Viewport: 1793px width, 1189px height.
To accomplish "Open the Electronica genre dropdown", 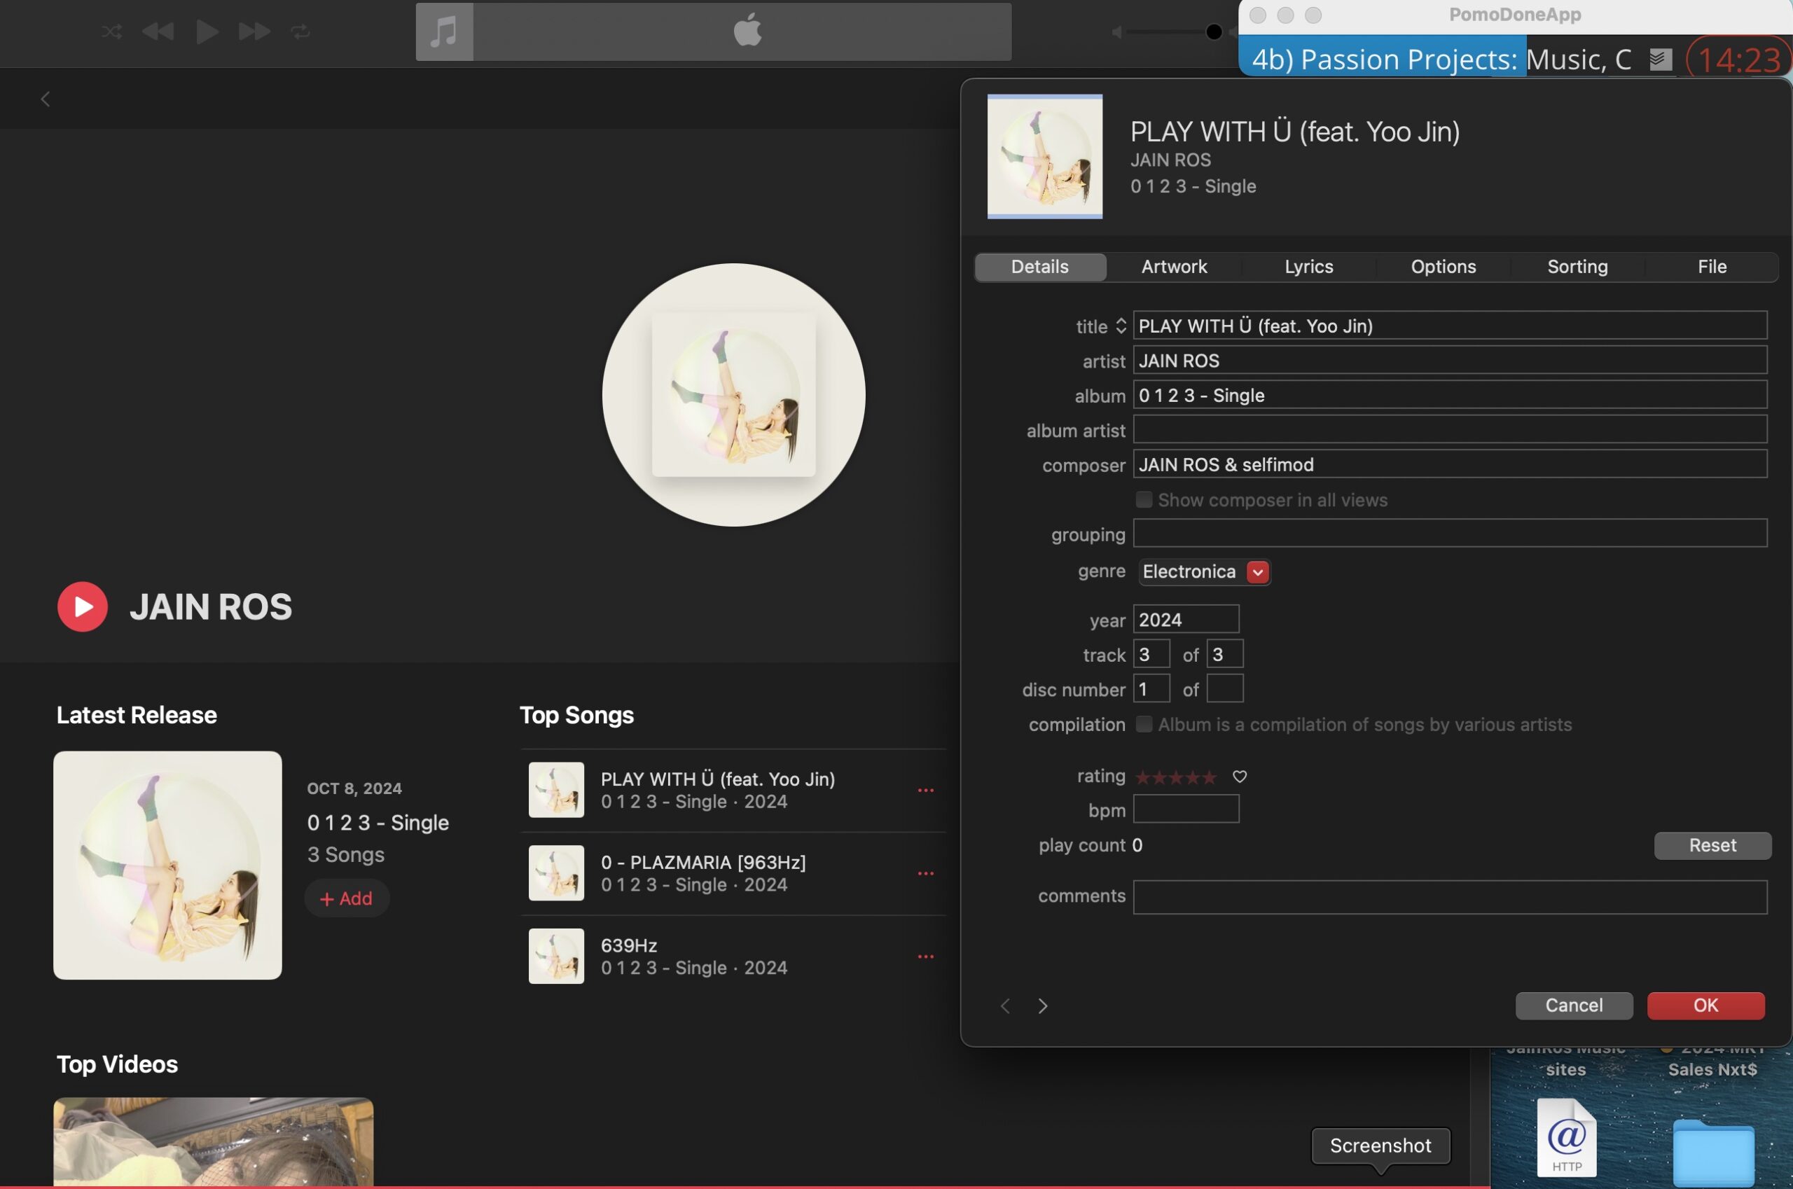I will coord(1257,572).
